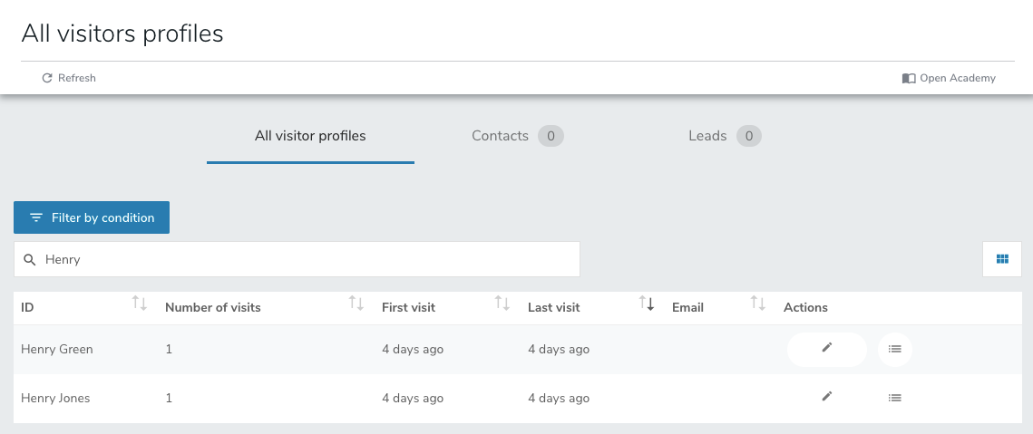Click the Contacts count badge

point(551,136)
